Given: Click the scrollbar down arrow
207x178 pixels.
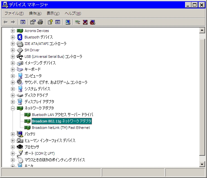Looking at the screenshot, I should click(202, 164).
